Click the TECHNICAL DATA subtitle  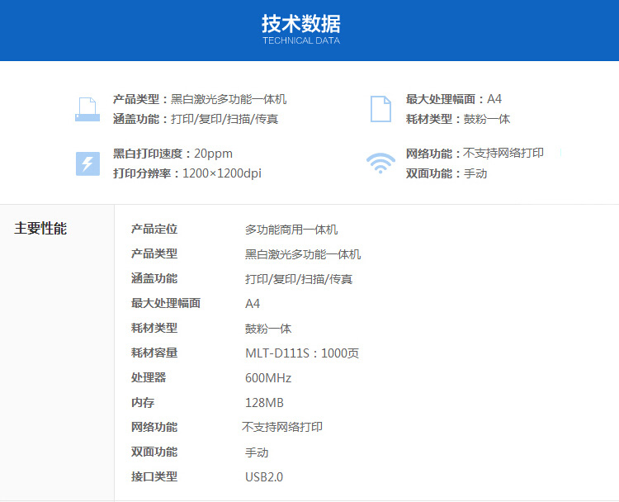tap(300, 40)
